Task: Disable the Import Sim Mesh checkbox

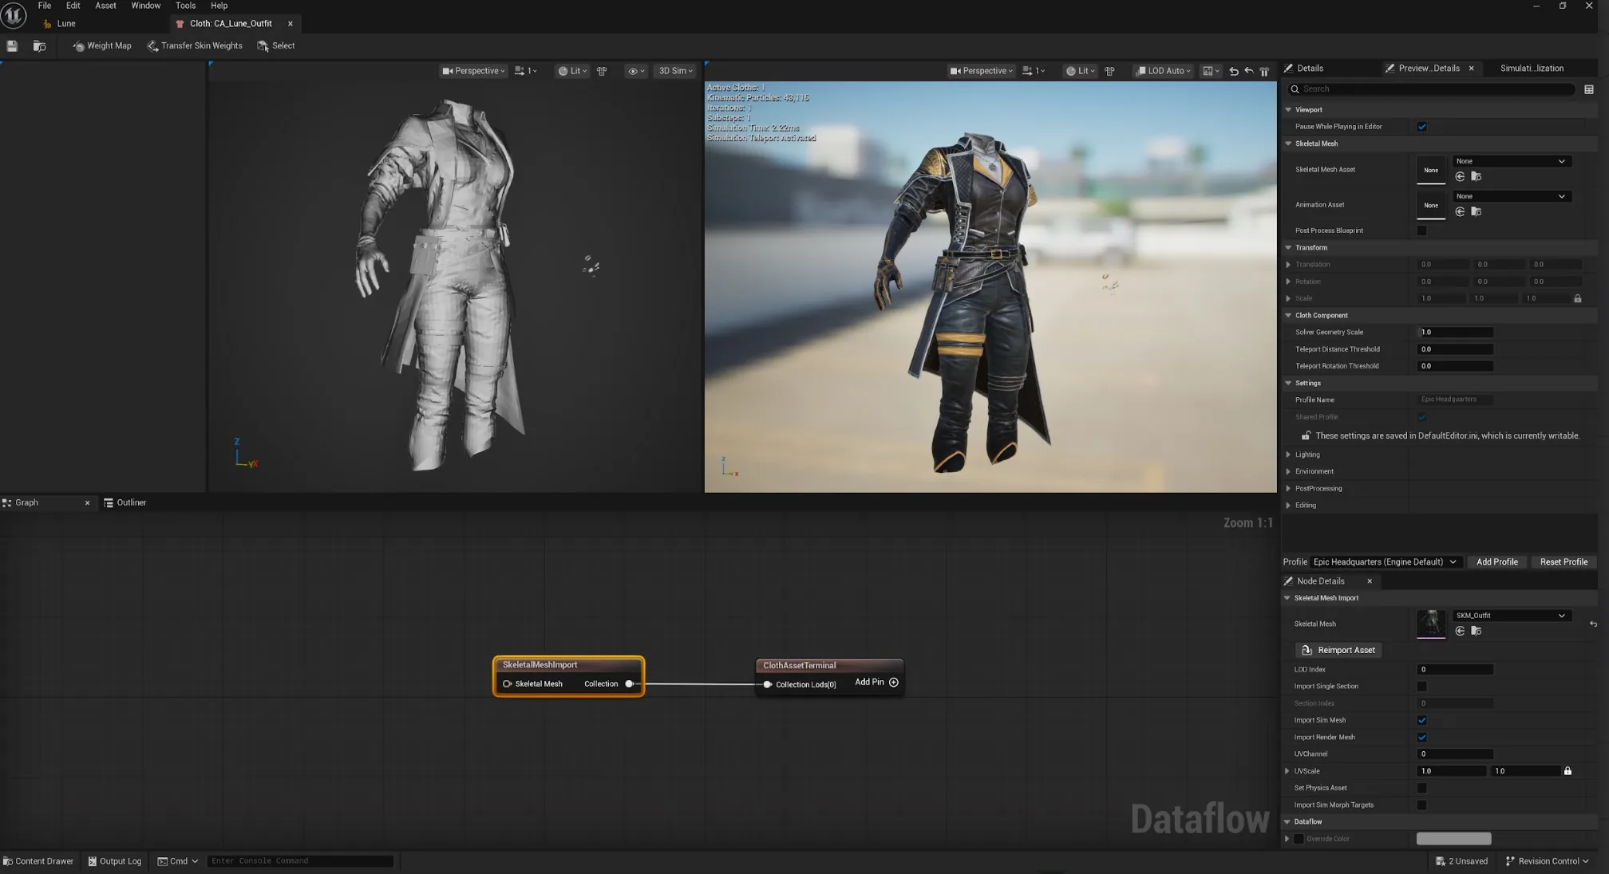Action: (1421, 720)
